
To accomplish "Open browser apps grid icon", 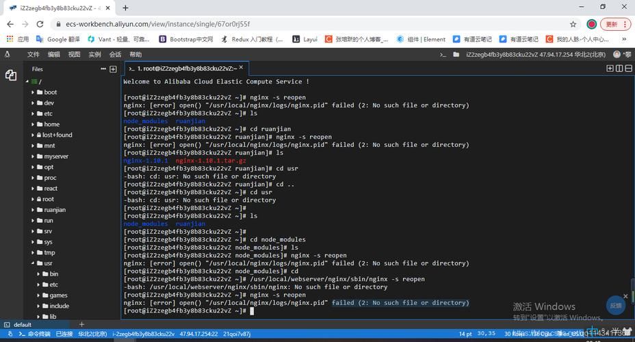I will (10, 39).
